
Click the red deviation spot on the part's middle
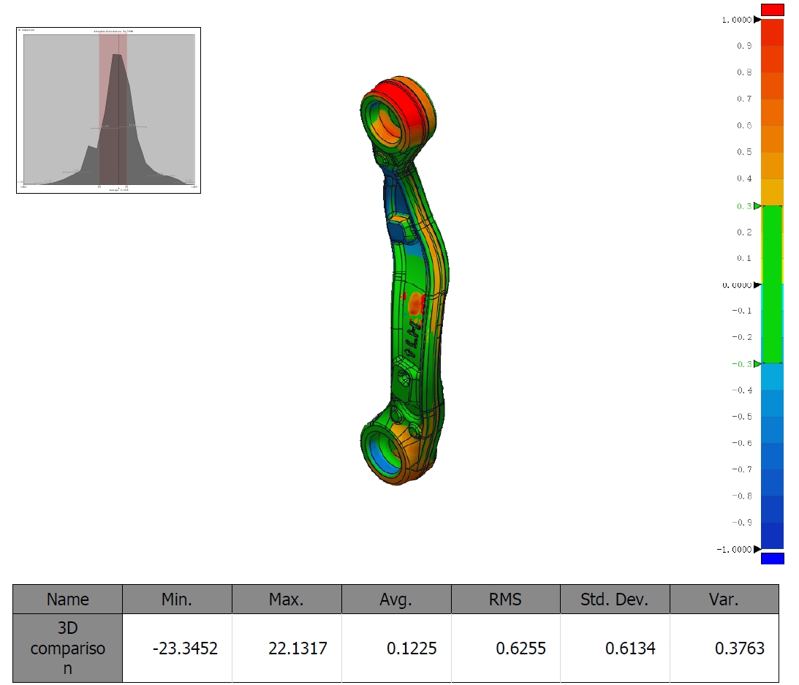pos(416,302)
